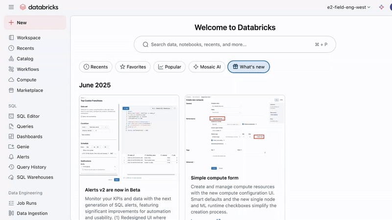Switch to the Mosaic AI tab
This screenshot has width=392, height=220.
[x=207, y=67]
